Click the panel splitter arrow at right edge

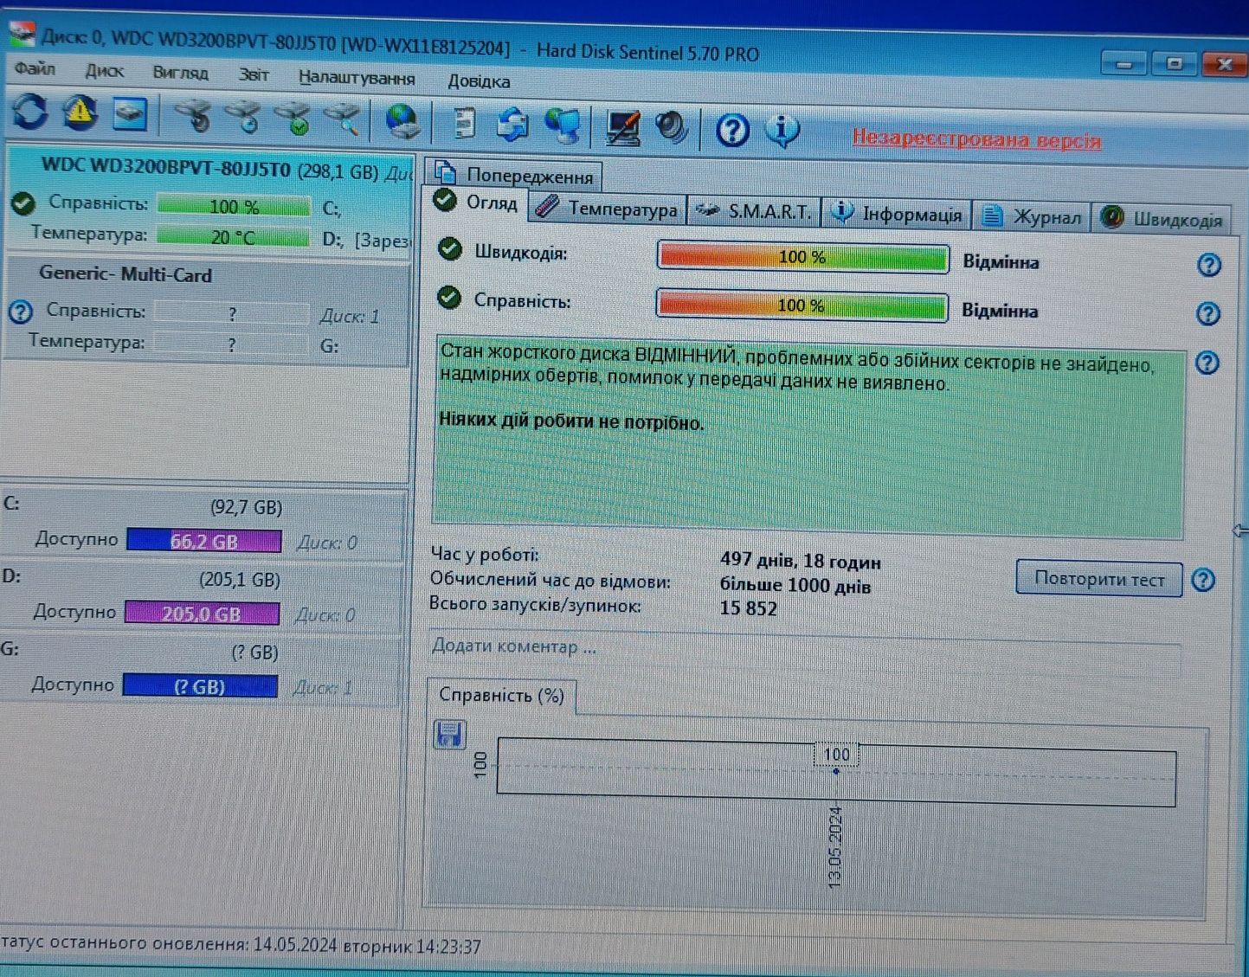tap(1240, 530)
